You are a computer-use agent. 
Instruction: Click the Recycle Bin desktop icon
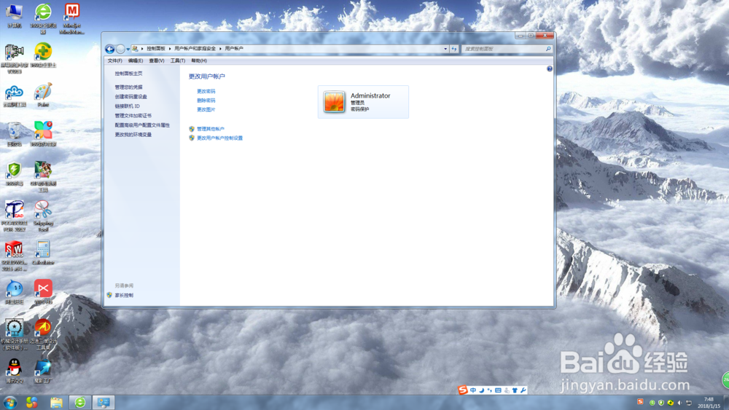(15, 135)
